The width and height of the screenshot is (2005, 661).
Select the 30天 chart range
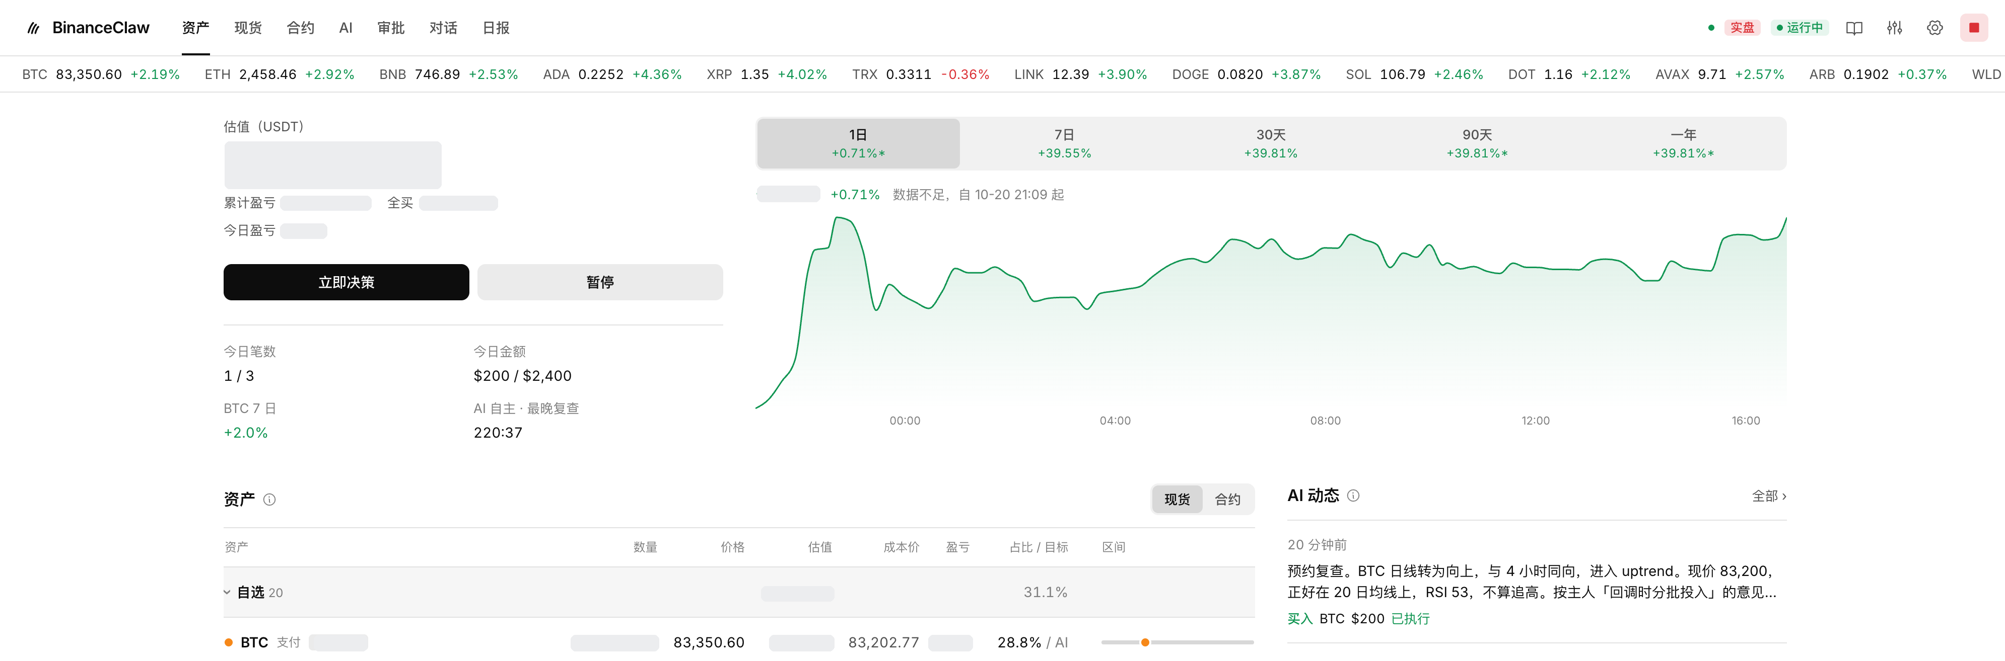point(1270,144)
